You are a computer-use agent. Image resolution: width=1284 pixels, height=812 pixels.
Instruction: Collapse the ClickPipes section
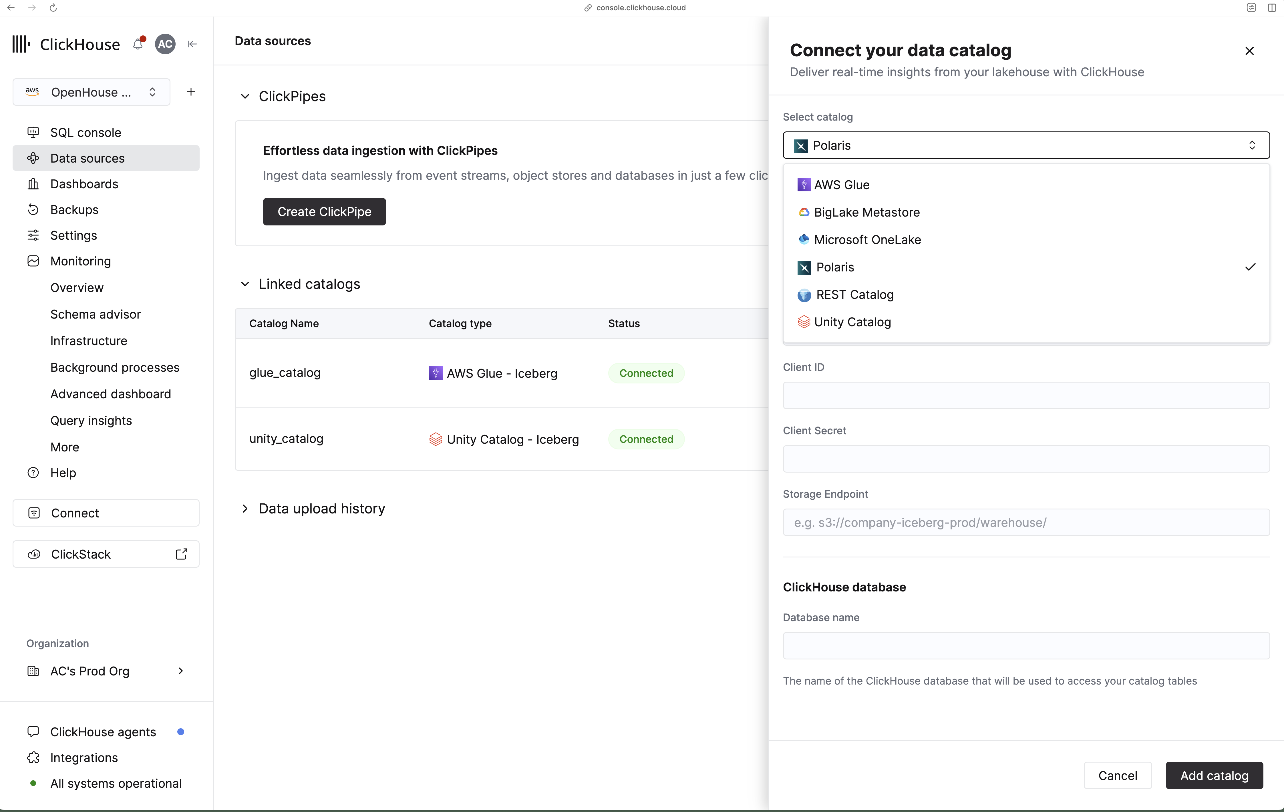coord(245,97)
